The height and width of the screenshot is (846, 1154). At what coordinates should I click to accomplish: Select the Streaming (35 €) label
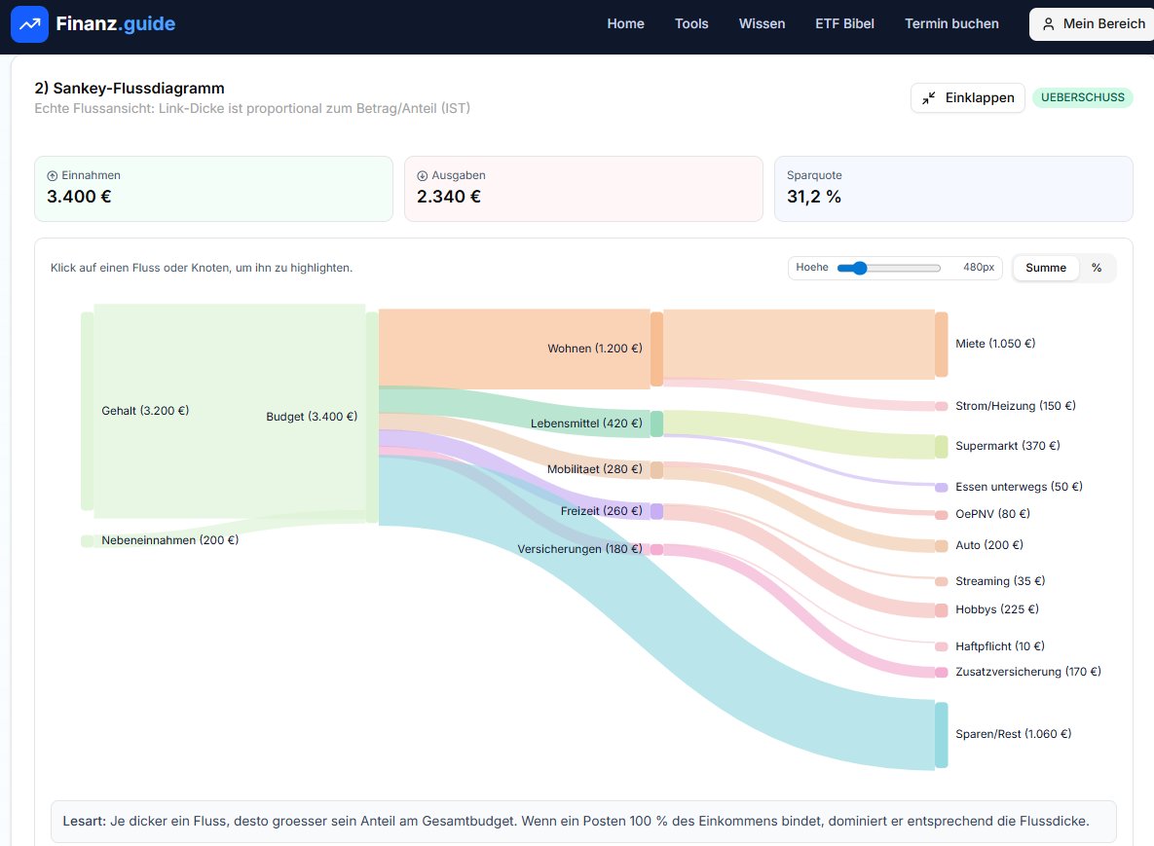tap(1000, 581)
